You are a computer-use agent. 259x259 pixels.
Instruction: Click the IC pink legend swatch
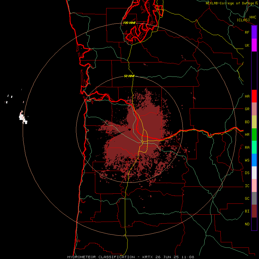point(254,186)
